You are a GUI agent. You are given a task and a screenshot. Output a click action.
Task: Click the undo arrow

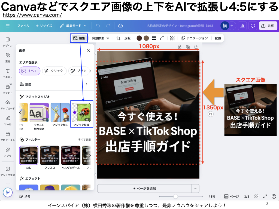98,26
